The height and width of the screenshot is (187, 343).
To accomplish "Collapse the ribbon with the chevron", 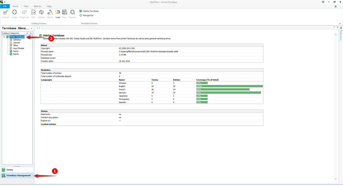I will point(341,24).
